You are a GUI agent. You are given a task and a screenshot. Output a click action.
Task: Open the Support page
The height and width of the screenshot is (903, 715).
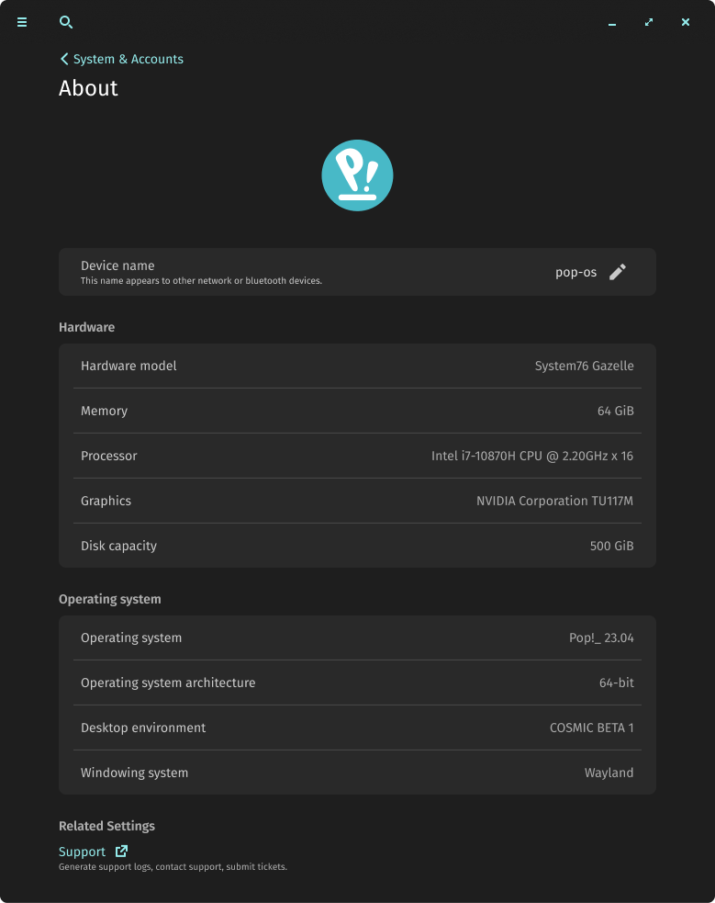pos(81,851)
